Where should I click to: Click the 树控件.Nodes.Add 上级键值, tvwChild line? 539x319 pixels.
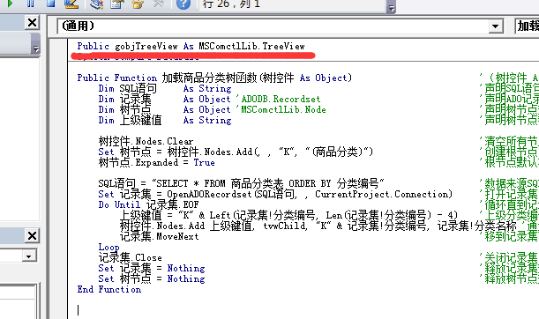(x=318, y=226)
